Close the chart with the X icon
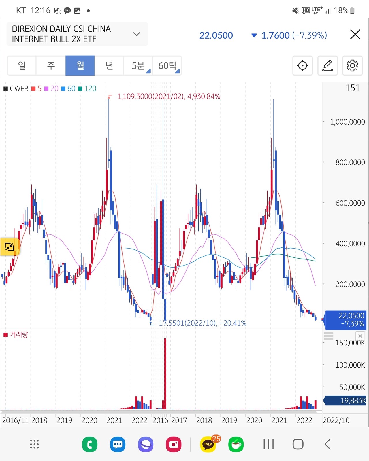The width and height of the screenshot is (369, 461). coord(355,35)
